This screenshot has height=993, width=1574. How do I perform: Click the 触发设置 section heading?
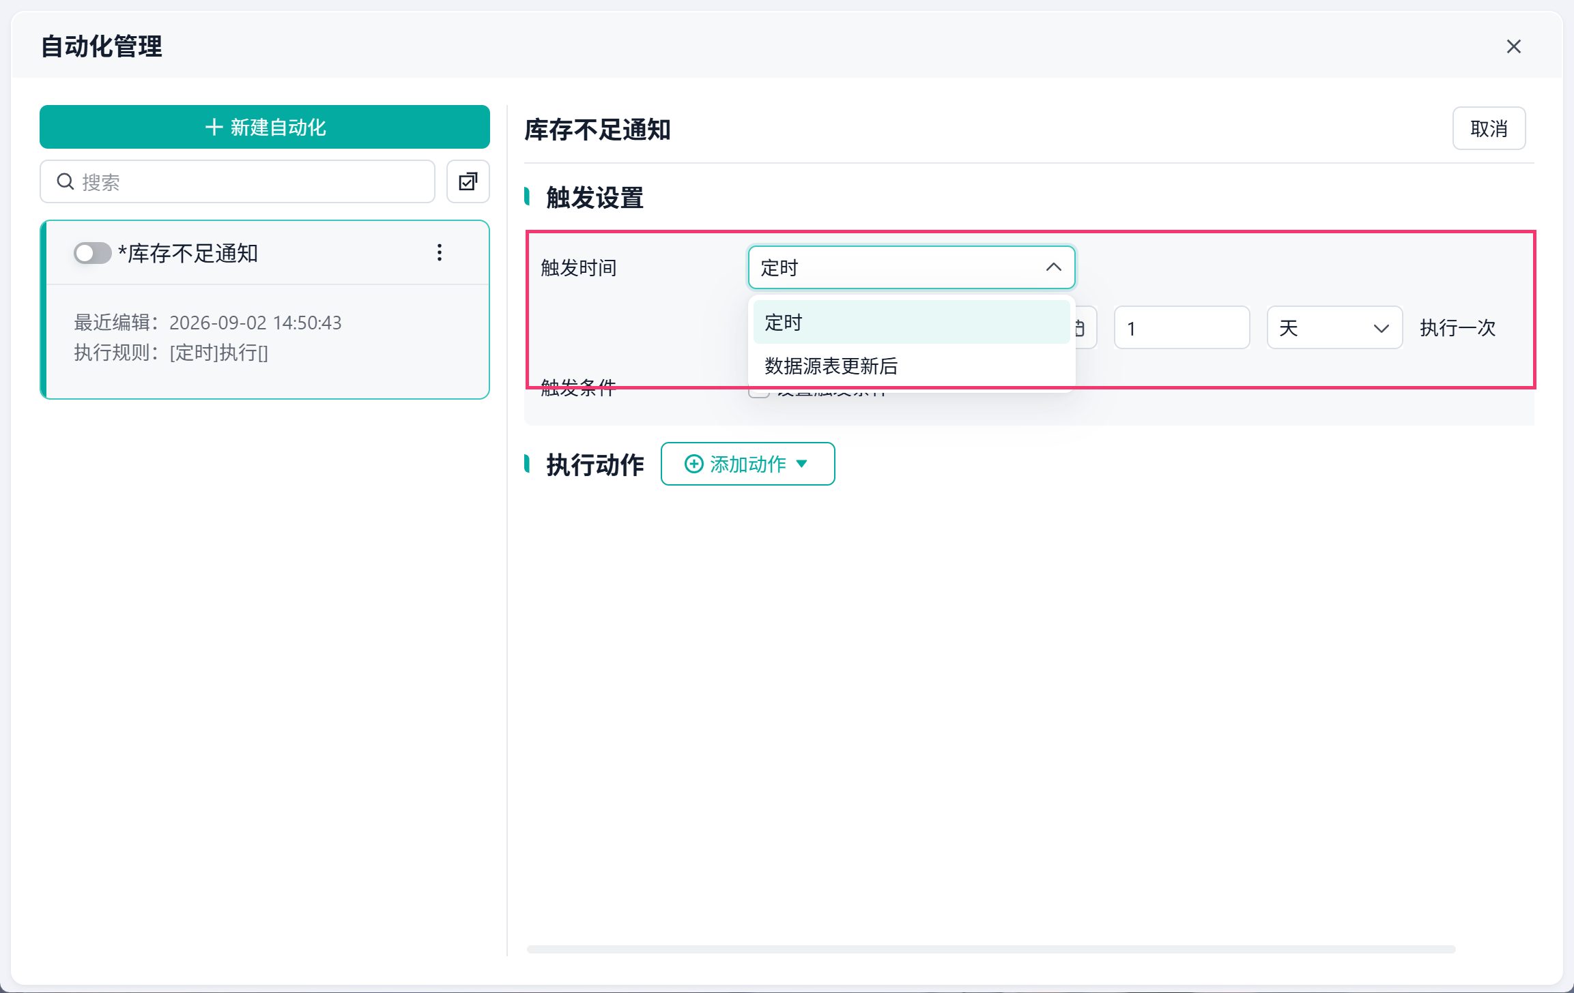pos(595,198)
